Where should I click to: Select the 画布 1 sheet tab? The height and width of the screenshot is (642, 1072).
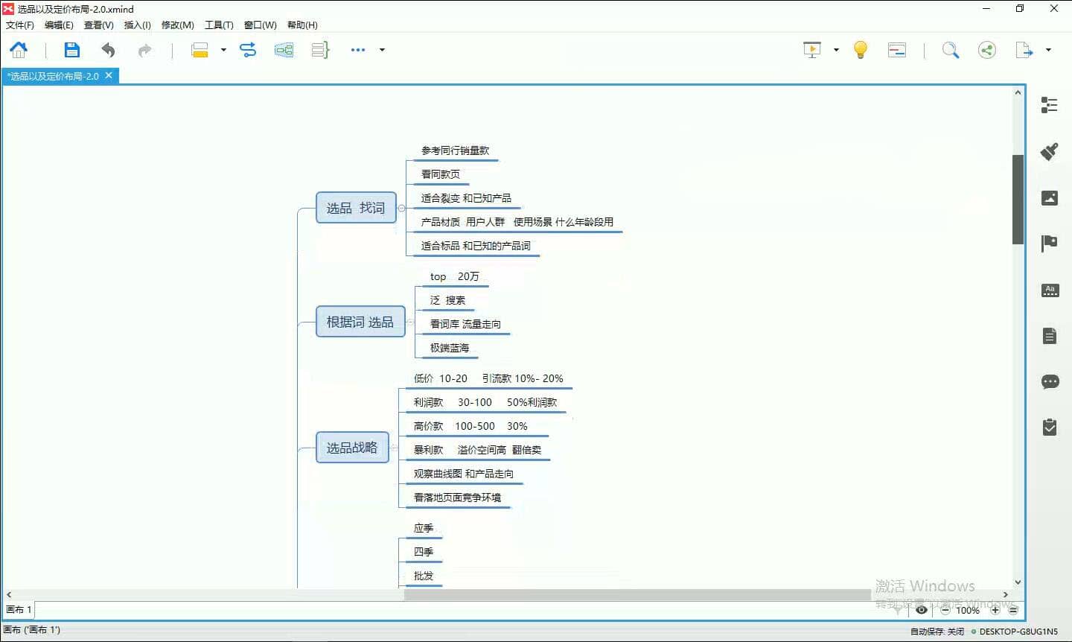pos(19,609)
